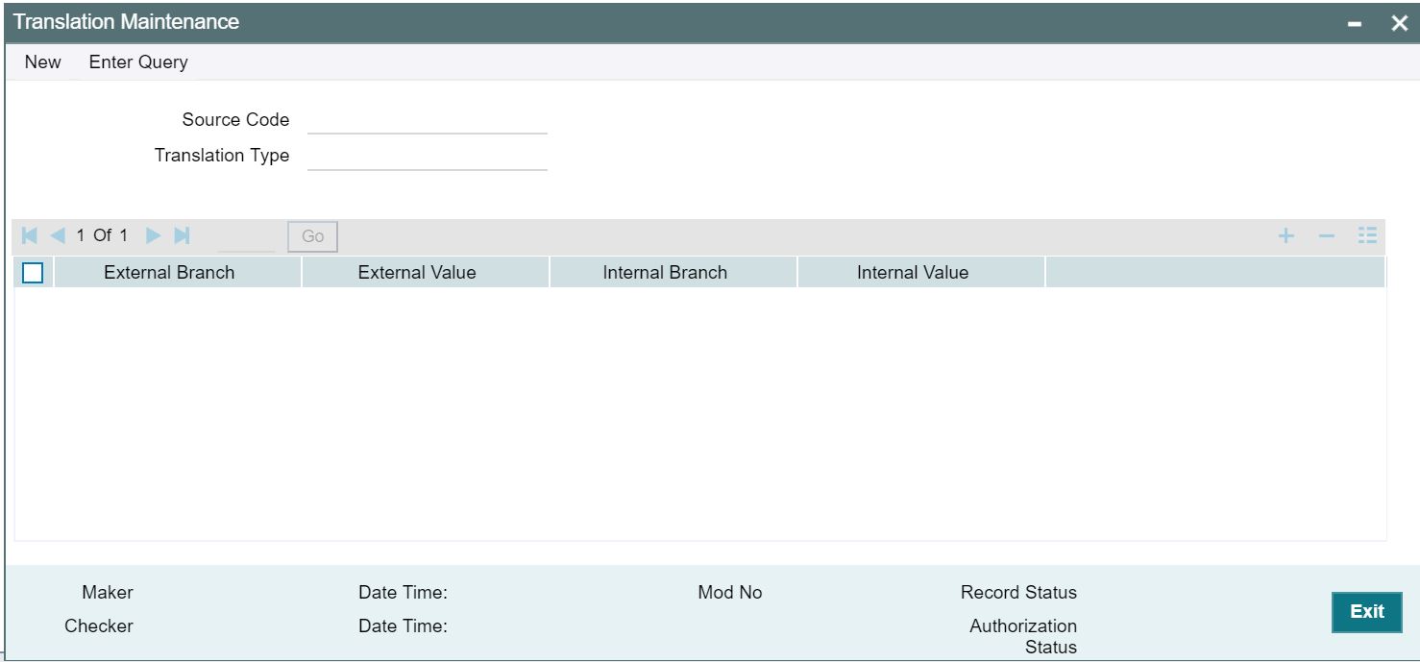Click the Translation Type label
Image resolution: width=1420 pixels, height=662 pixels.
(222, 156)
